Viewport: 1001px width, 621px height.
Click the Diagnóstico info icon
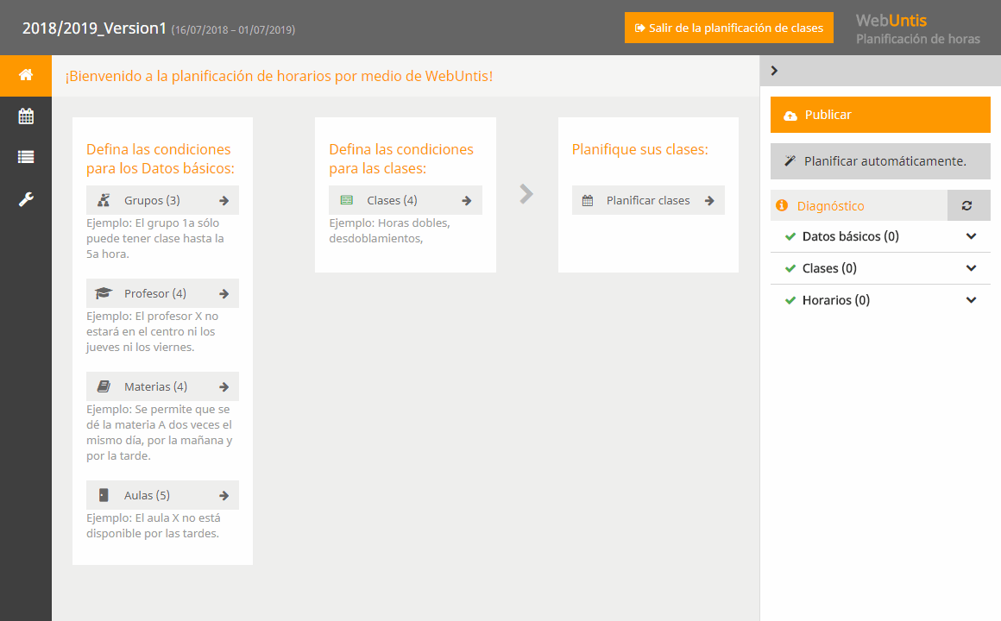[x=782, y=205]
